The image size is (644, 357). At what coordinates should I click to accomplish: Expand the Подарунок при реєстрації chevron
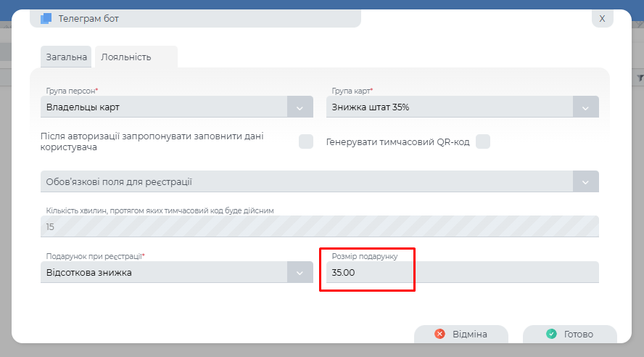(x=300, y=273)
